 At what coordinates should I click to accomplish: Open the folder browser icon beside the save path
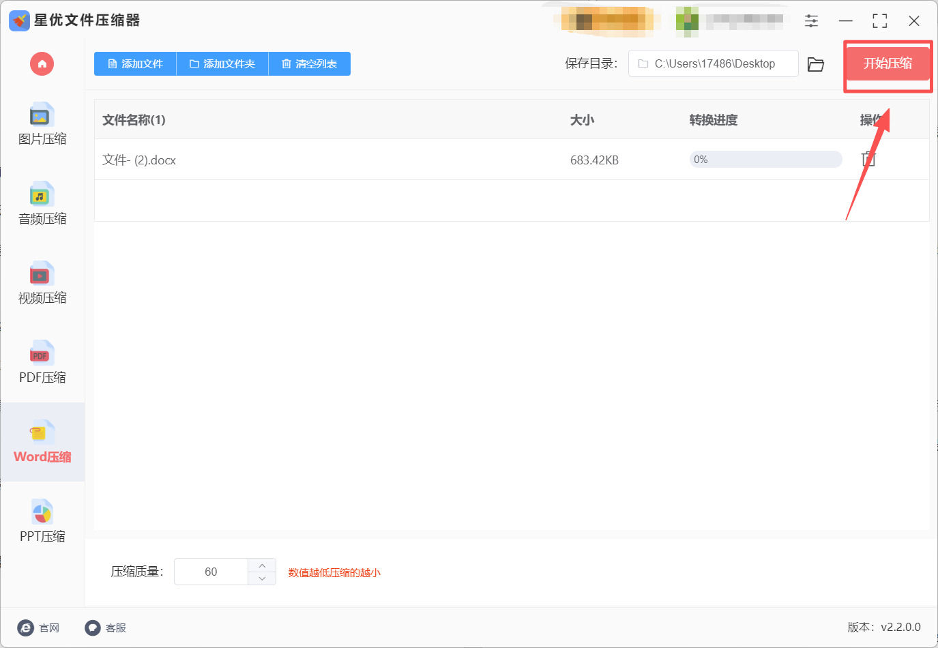[816, 63]
